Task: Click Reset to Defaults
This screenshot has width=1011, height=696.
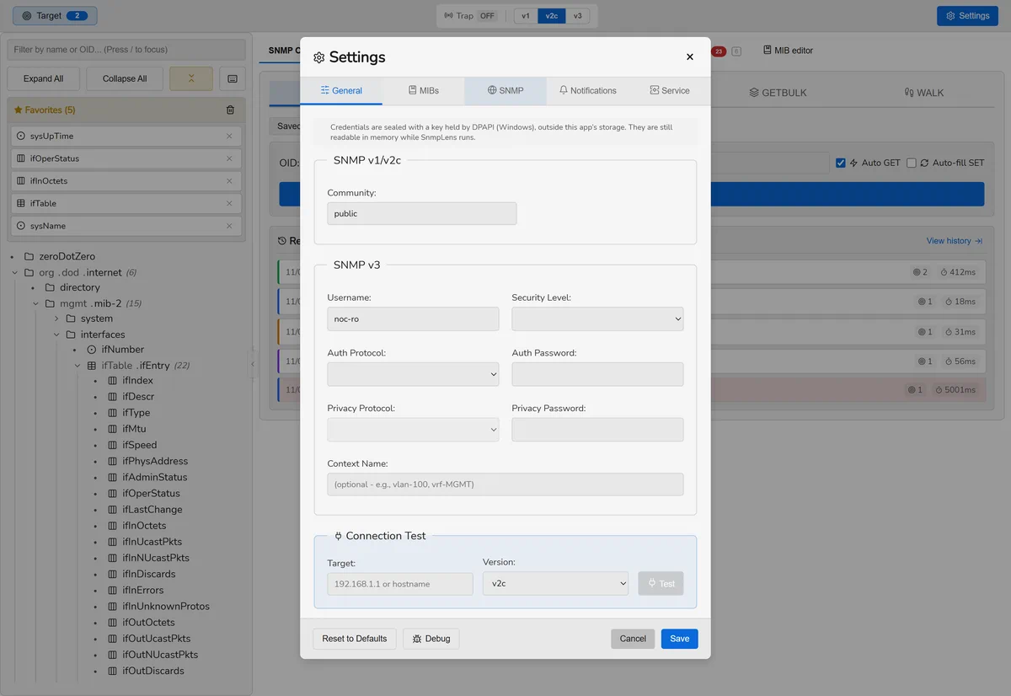Action: pos(355,639)
